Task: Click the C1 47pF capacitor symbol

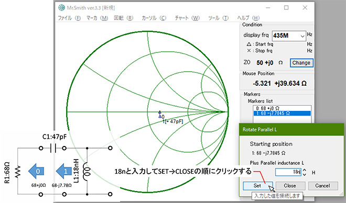Action: 53,148
